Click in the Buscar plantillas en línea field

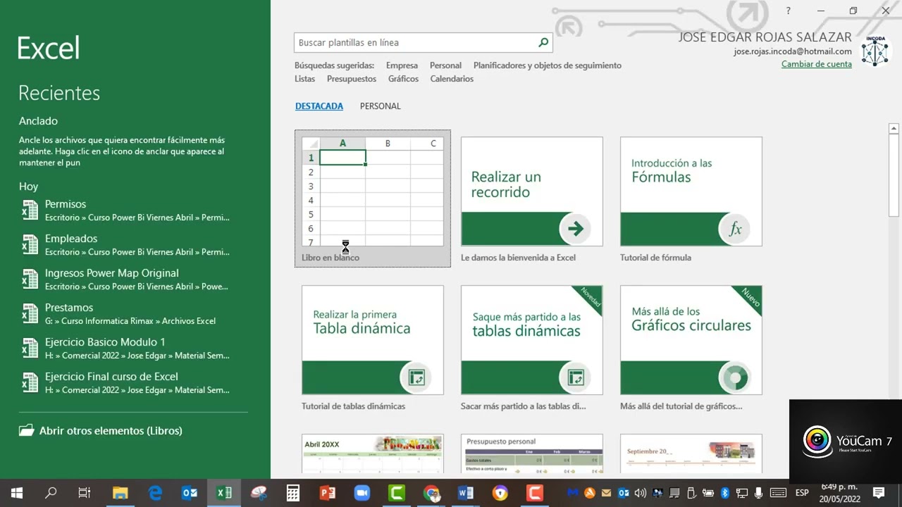416,43
